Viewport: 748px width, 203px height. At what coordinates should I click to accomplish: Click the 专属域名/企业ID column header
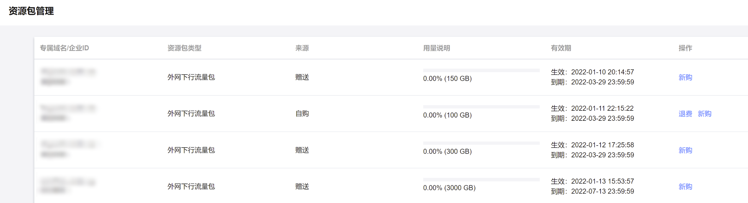click(x=64, y=48)
